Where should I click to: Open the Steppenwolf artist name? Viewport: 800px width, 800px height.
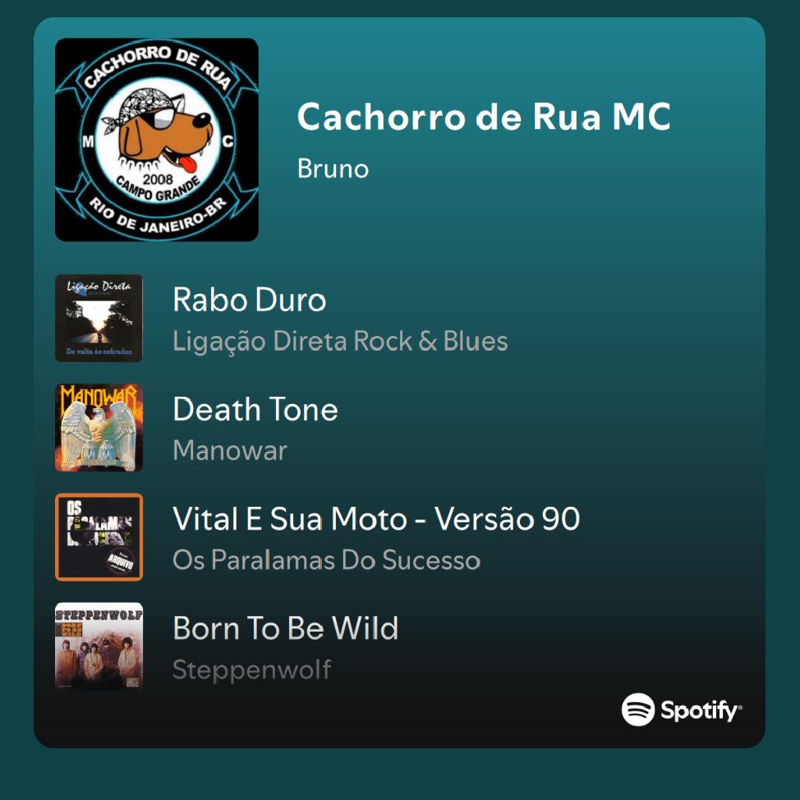click(252, 669)
